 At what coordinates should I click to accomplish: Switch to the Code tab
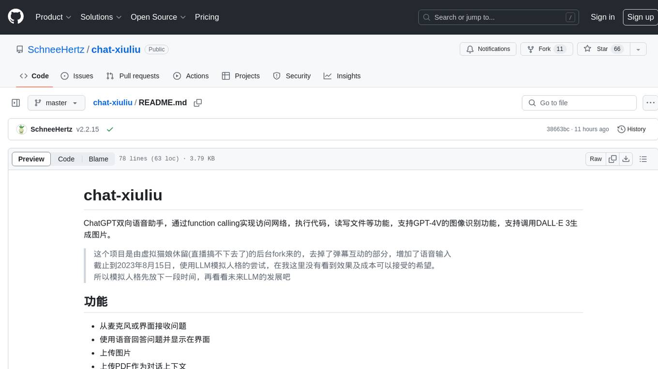(x=34, y=76)
